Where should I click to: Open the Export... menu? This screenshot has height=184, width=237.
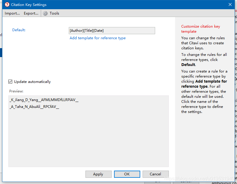point(31,13)
